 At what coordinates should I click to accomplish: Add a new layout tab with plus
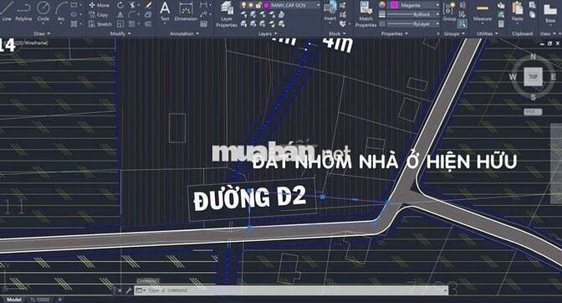pos(60,300)
